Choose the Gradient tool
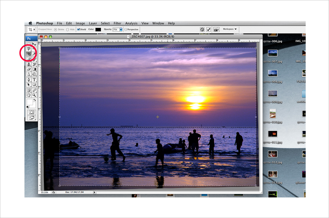The width and height of the screenshot is (329, 218). click(x=34, y=69)
